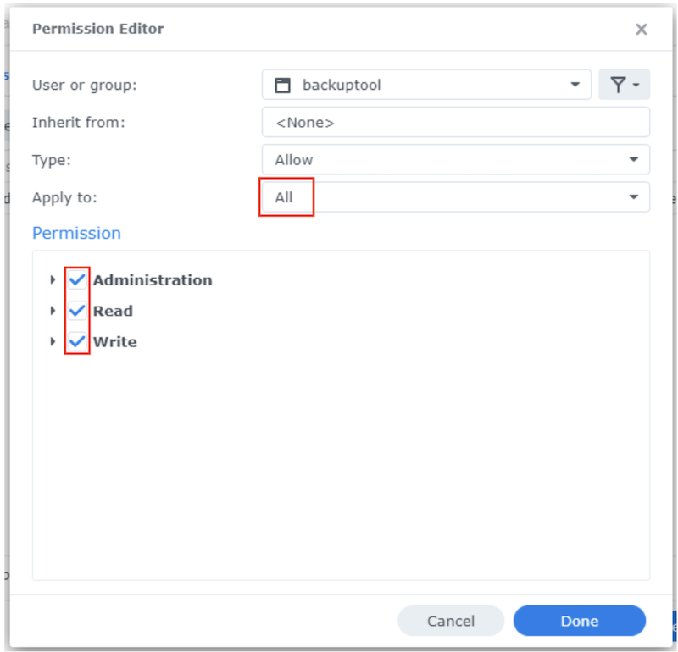Expand the Read permission group
Viewport: 678px width, 652px height.
click(x=53, y=311)
